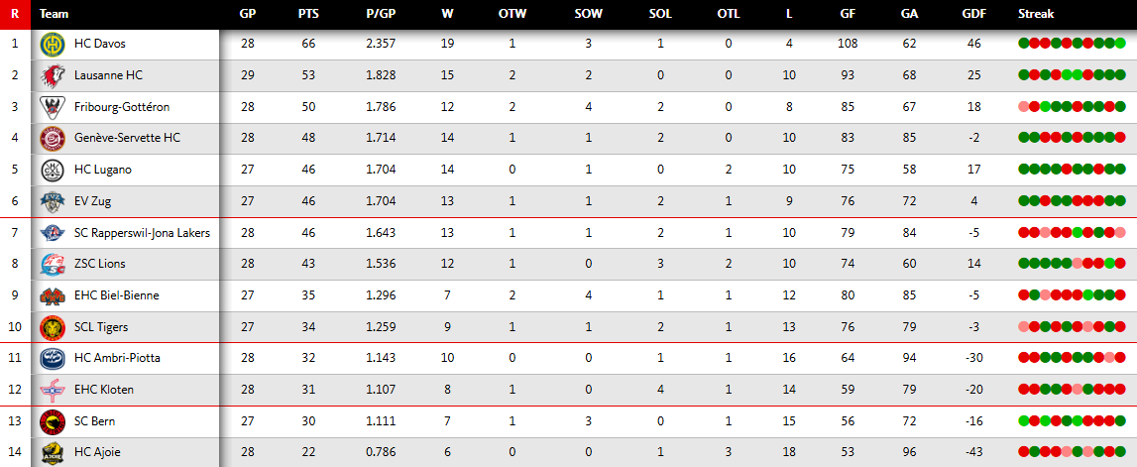Click the Fribourg-Gottéron dragon logo
Screen dimensions: 1137x467
52,107
